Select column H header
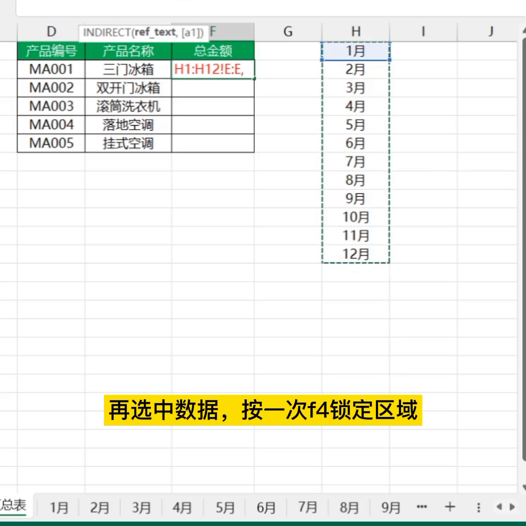Image resolution: width=526 pixels, height=526 pixels. click(356, 32)
